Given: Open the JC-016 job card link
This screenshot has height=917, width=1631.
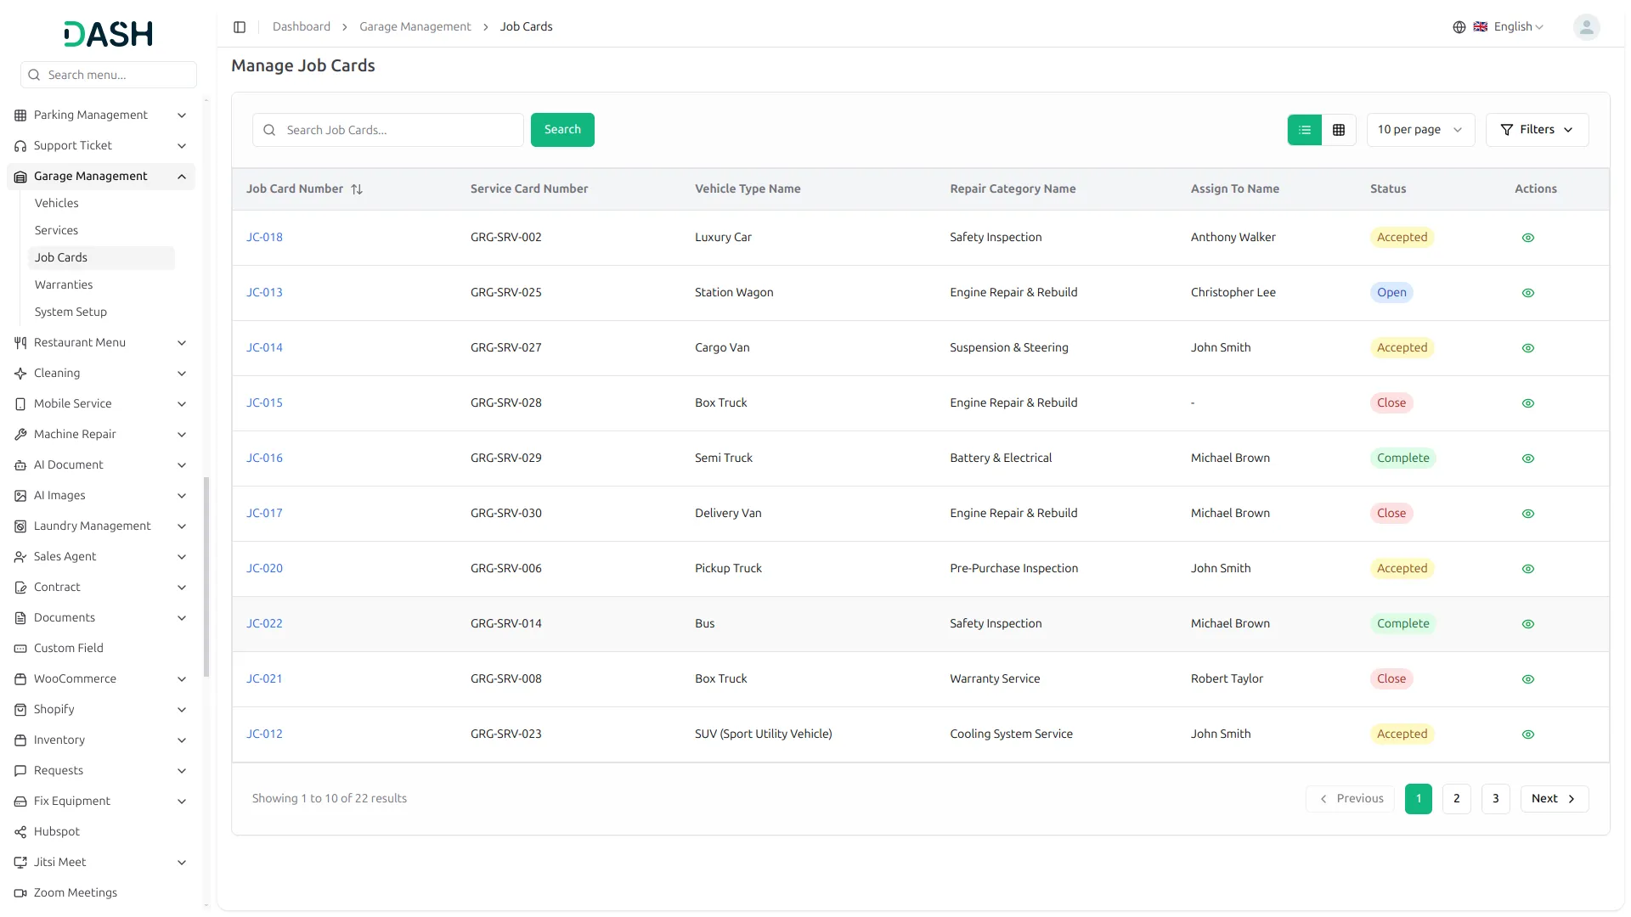Looking at the screenshot, I should (x=264, y=458).
